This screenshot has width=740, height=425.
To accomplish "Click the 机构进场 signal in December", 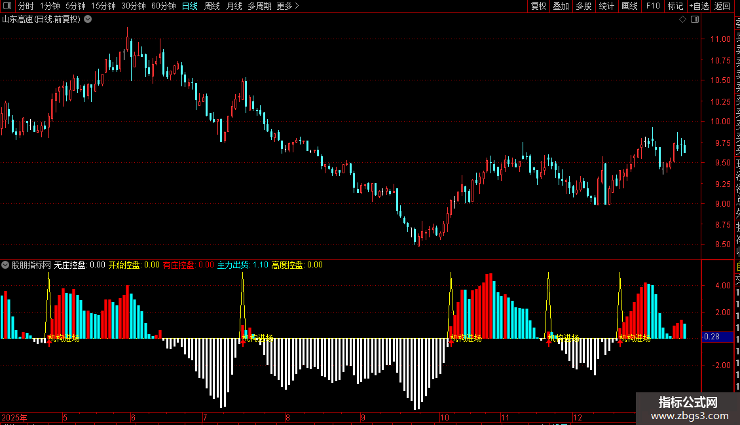I will click(635, 338).
